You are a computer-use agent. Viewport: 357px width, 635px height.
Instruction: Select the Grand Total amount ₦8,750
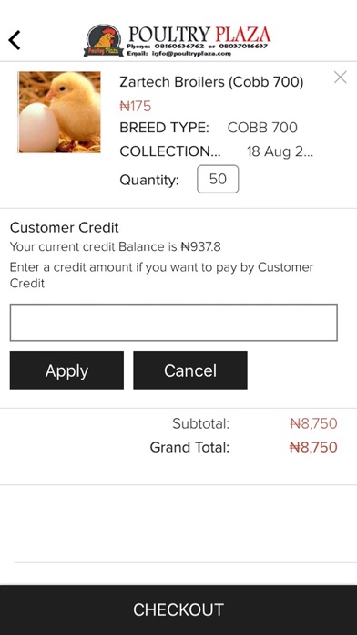tap(313, 447)
